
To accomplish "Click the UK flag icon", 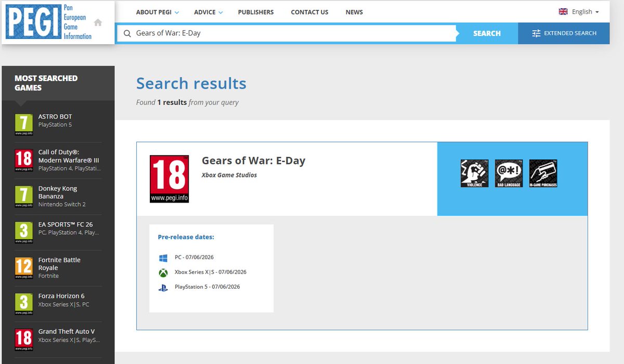I will (563, 11).
